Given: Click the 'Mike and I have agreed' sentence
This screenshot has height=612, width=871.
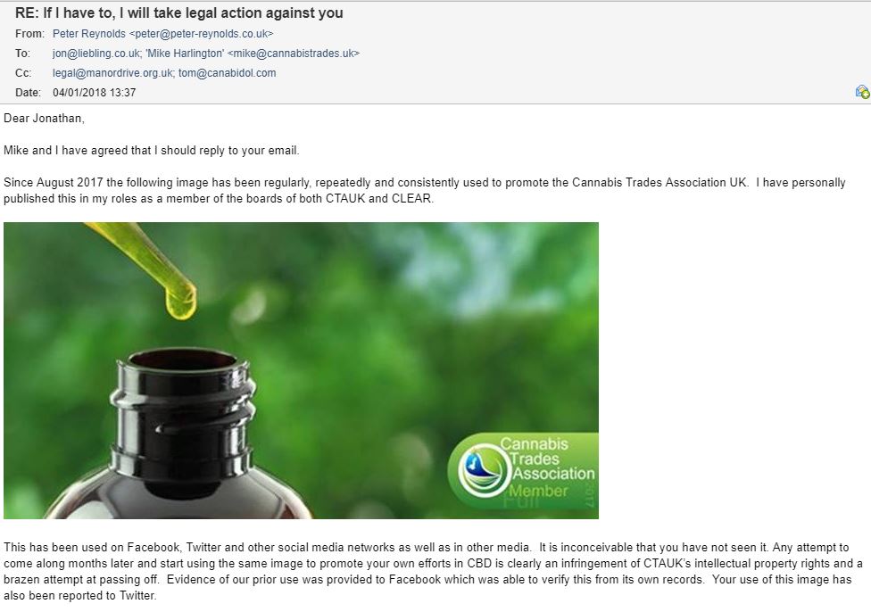Looking at the screenshot, I should click(152, 151).
